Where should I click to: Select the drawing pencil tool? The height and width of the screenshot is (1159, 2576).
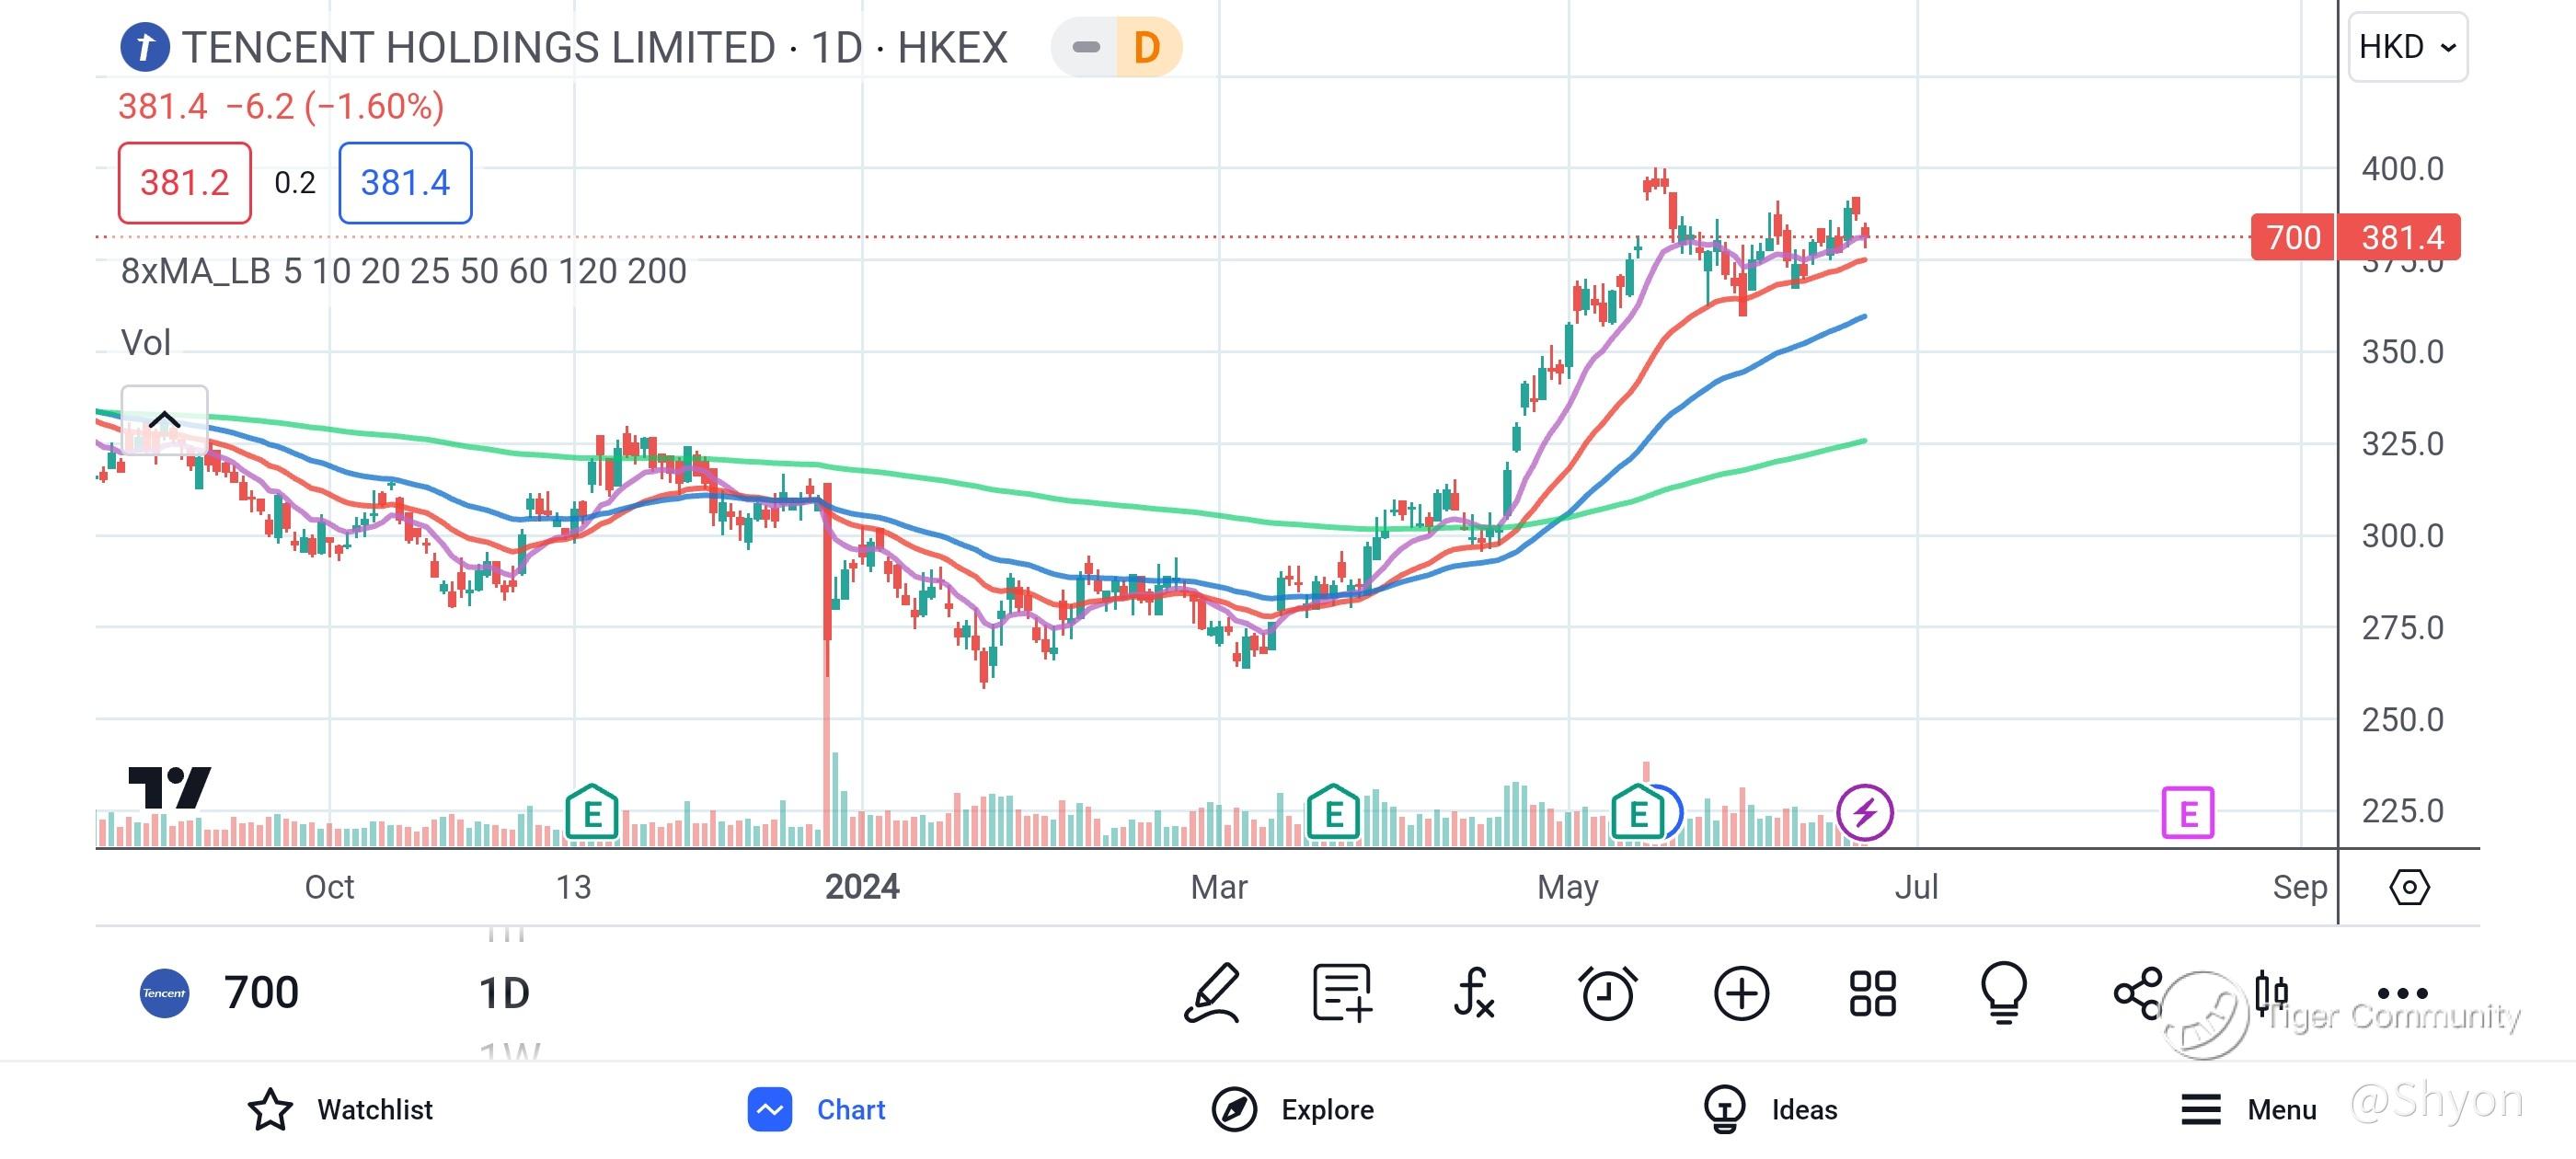(x=1213, y=993)
